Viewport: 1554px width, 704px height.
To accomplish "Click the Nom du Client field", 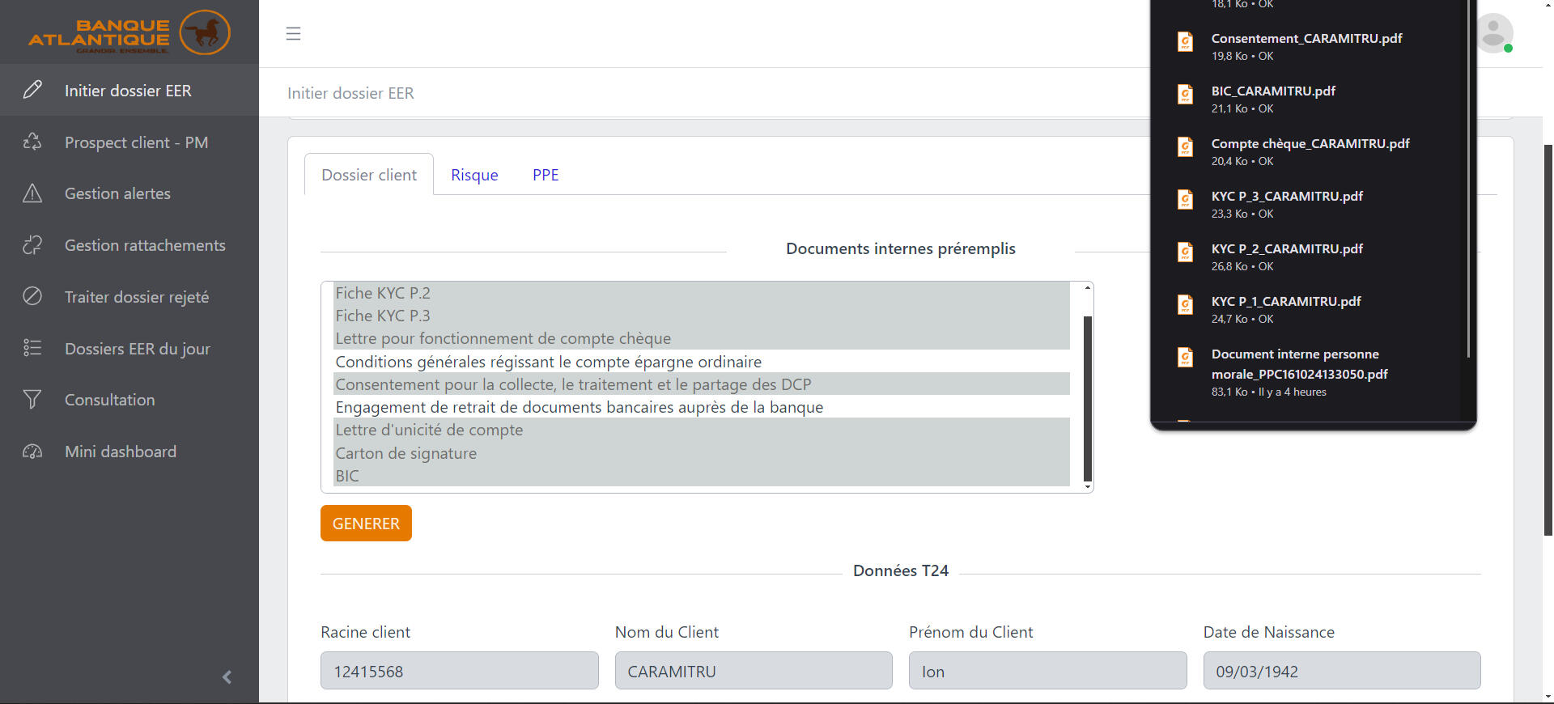I will 753,671.
